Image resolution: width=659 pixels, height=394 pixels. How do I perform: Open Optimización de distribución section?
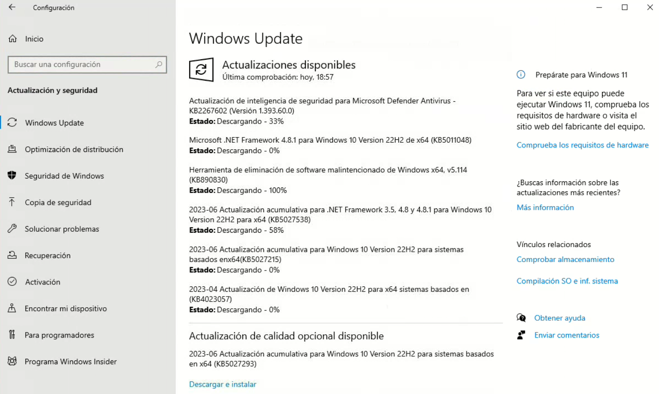[74, 149]
